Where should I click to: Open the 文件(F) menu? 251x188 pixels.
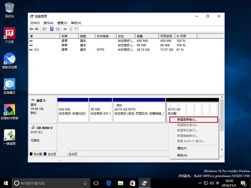(x=35, y=23)
